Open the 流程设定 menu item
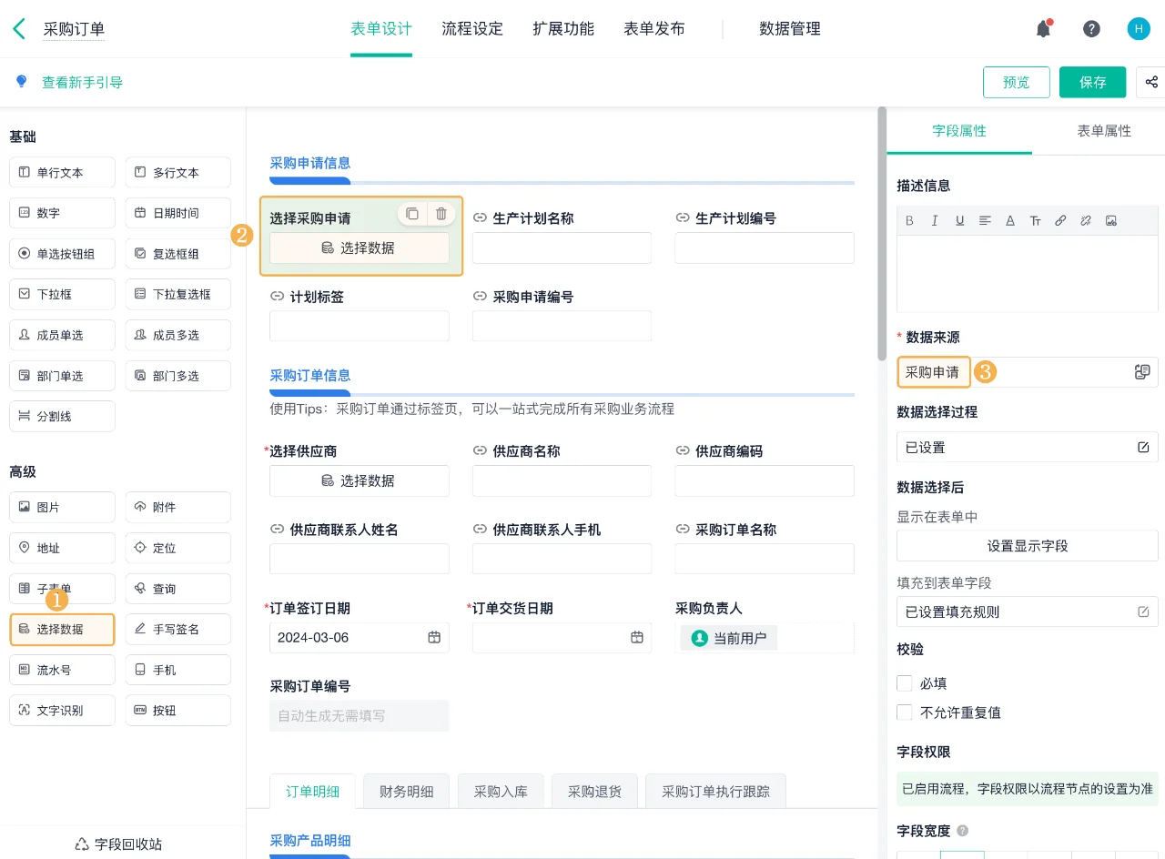 472,28
